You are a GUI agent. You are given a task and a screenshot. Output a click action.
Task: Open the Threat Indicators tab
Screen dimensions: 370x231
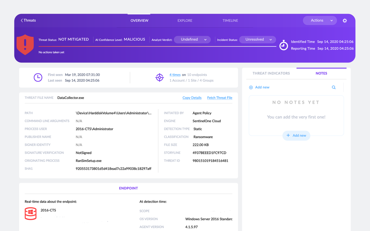(x=271, y=73)
